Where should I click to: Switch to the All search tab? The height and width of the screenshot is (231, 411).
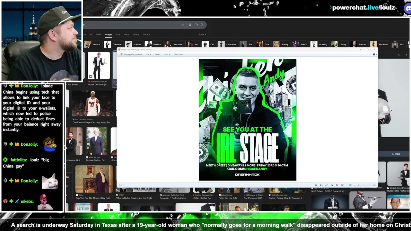91,34
